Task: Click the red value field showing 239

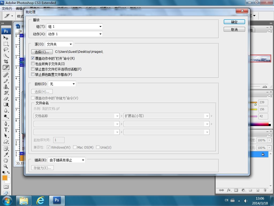Action: point(263,102)
